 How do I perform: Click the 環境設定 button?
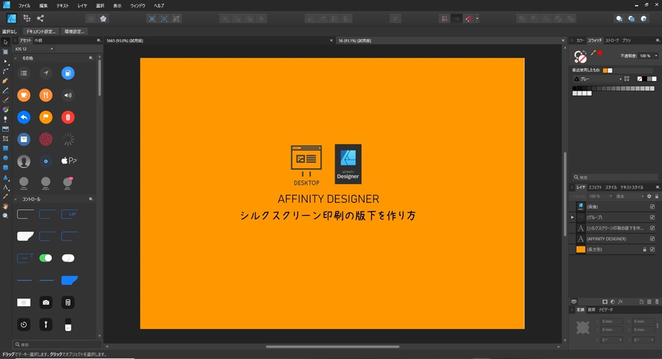click(75, 31)
